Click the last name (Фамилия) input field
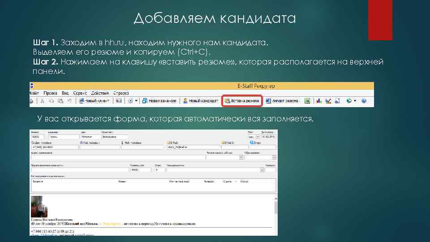430x242 pixels. click(x=64, y=137)
